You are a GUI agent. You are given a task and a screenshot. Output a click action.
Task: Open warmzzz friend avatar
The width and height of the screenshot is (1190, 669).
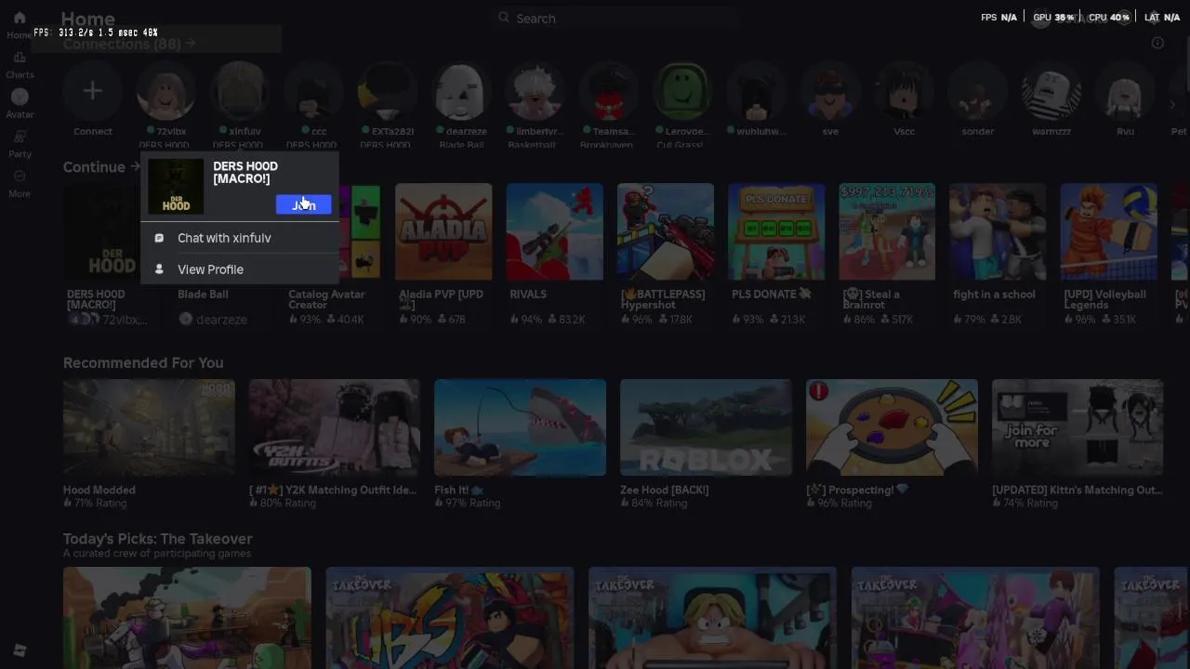[x=1051, y=91]
